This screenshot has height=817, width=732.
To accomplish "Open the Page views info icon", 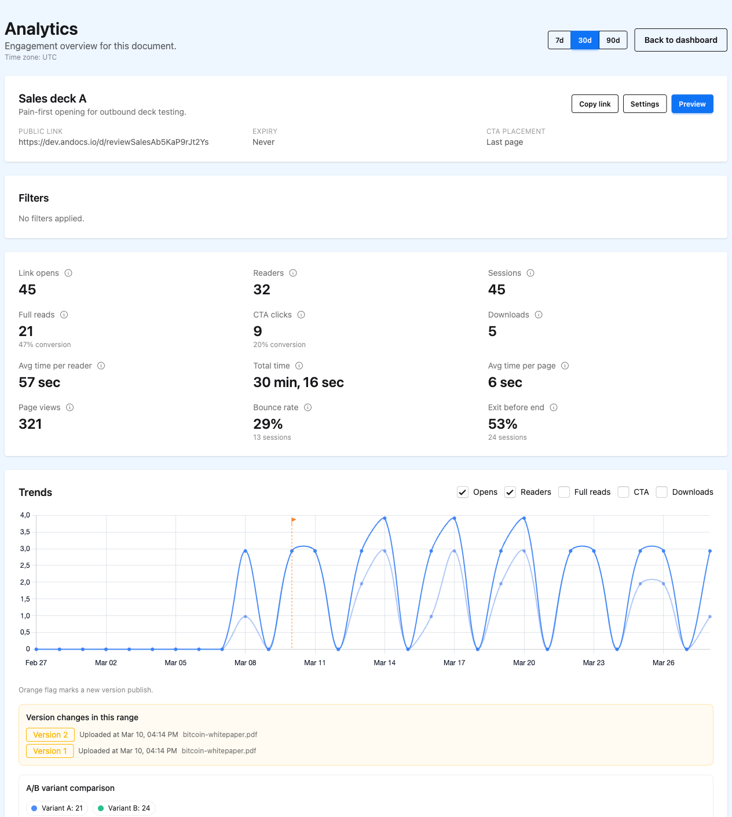I will (x=70, y=407).
